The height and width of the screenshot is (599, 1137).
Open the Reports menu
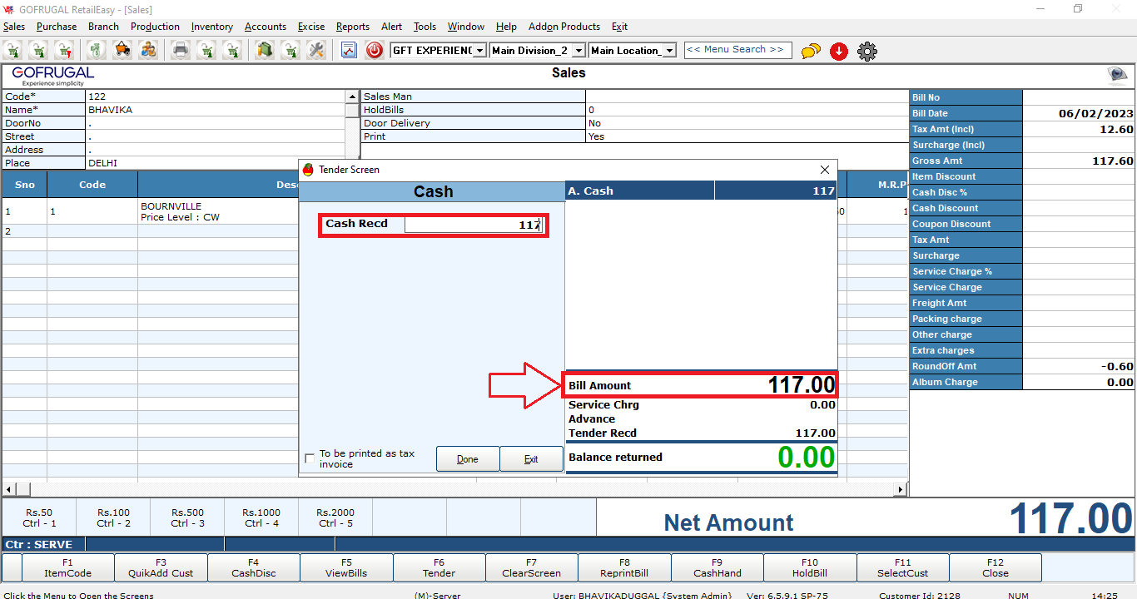click(353, 27)
